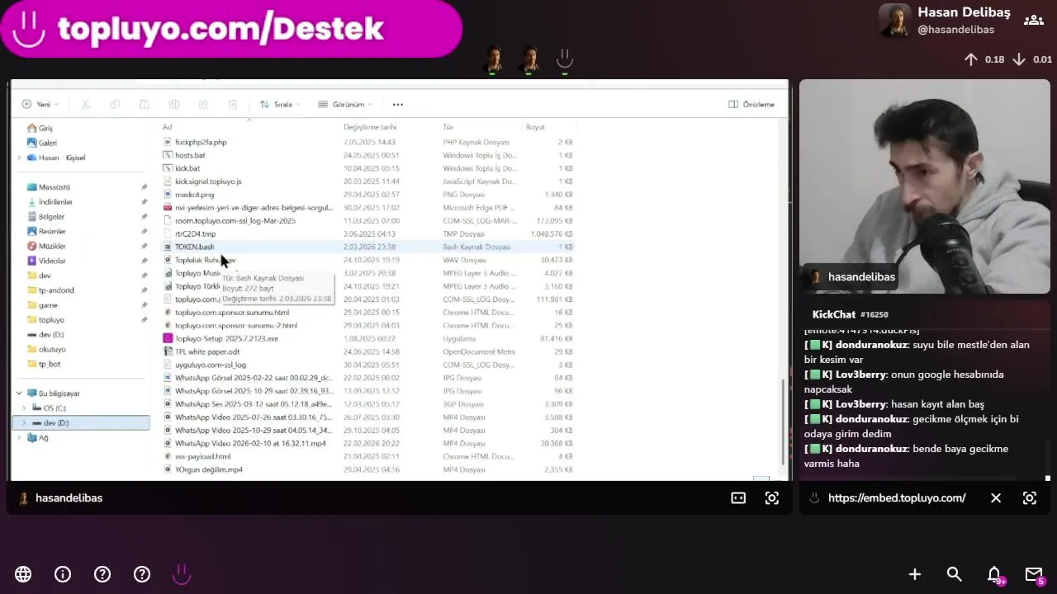Click the upload speed arrow indicator

(x=971, y=59)
